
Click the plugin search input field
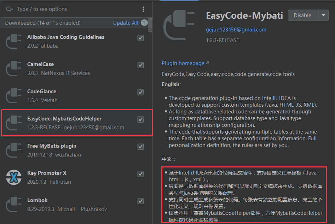(77, 9)
